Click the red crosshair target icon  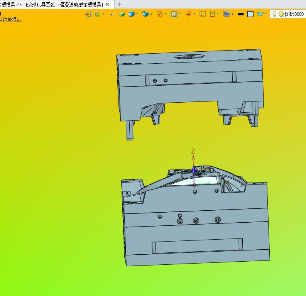coord(188,14)
